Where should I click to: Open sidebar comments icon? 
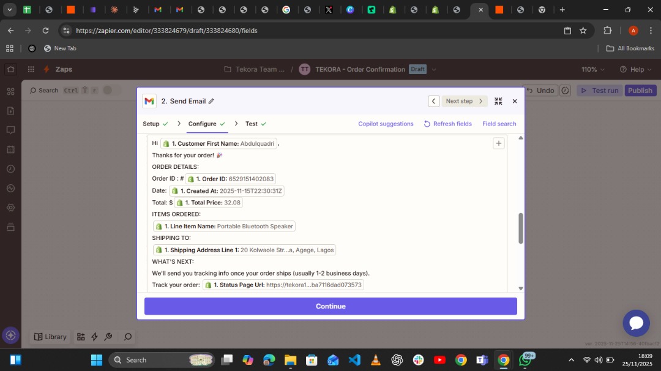(11, 130)
